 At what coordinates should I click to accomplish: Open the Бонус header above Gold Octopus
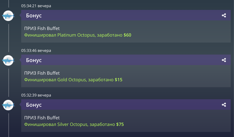pyautogui.click(x=34, y=60)
